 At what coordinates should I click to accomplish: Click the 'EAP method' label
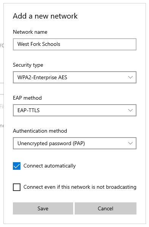point(27,98)
